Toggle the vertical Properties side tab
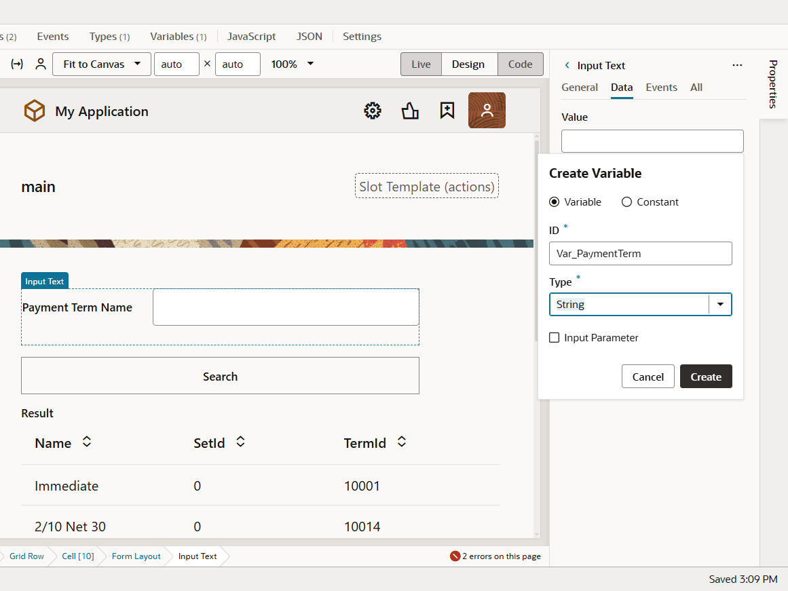788x591 pixels. click(x=774, y=84)
